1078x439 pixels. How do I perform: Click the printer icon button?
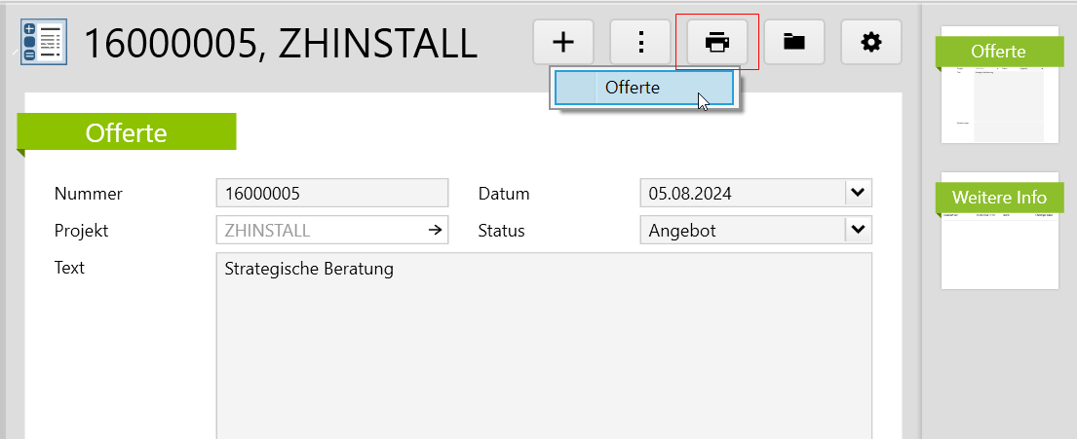(717, 43)
